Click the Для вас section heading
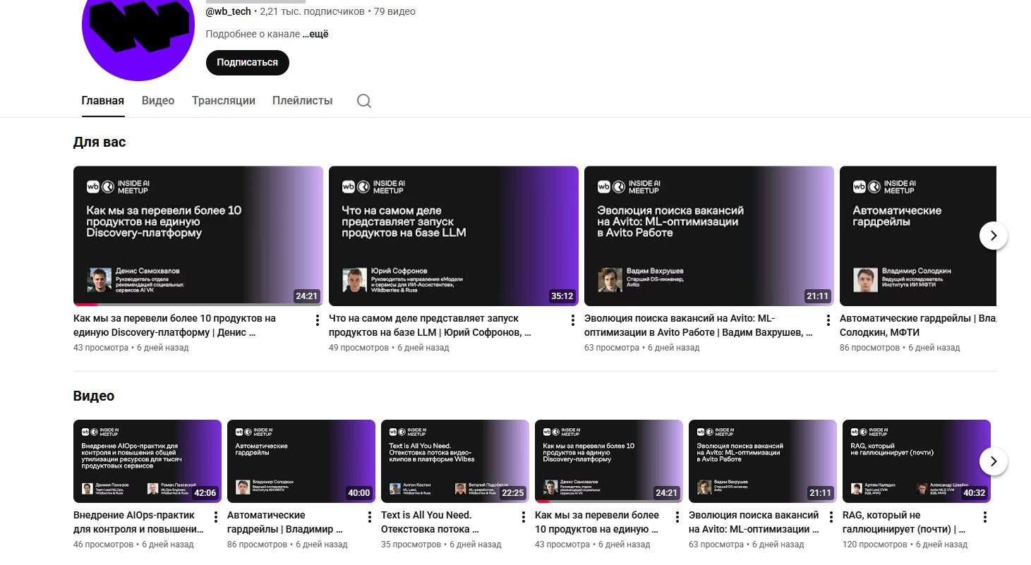The image size is (1031, 565). (100, 142)
